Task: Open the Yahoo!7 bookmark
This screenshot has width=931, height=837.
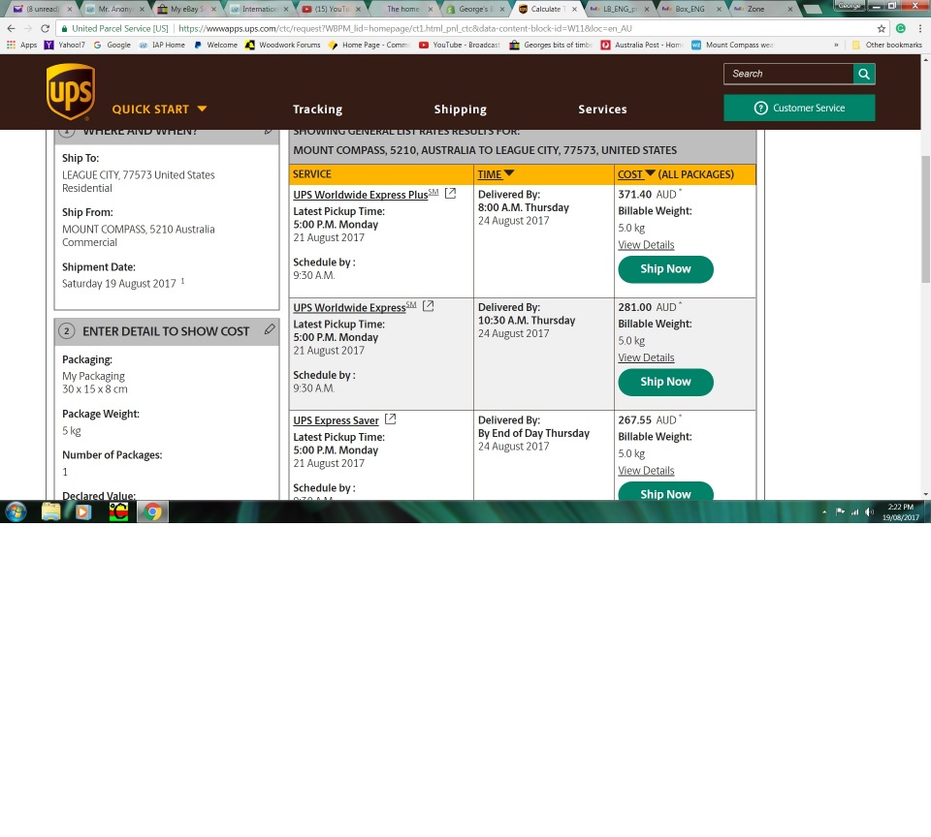Action: point(65,46)
